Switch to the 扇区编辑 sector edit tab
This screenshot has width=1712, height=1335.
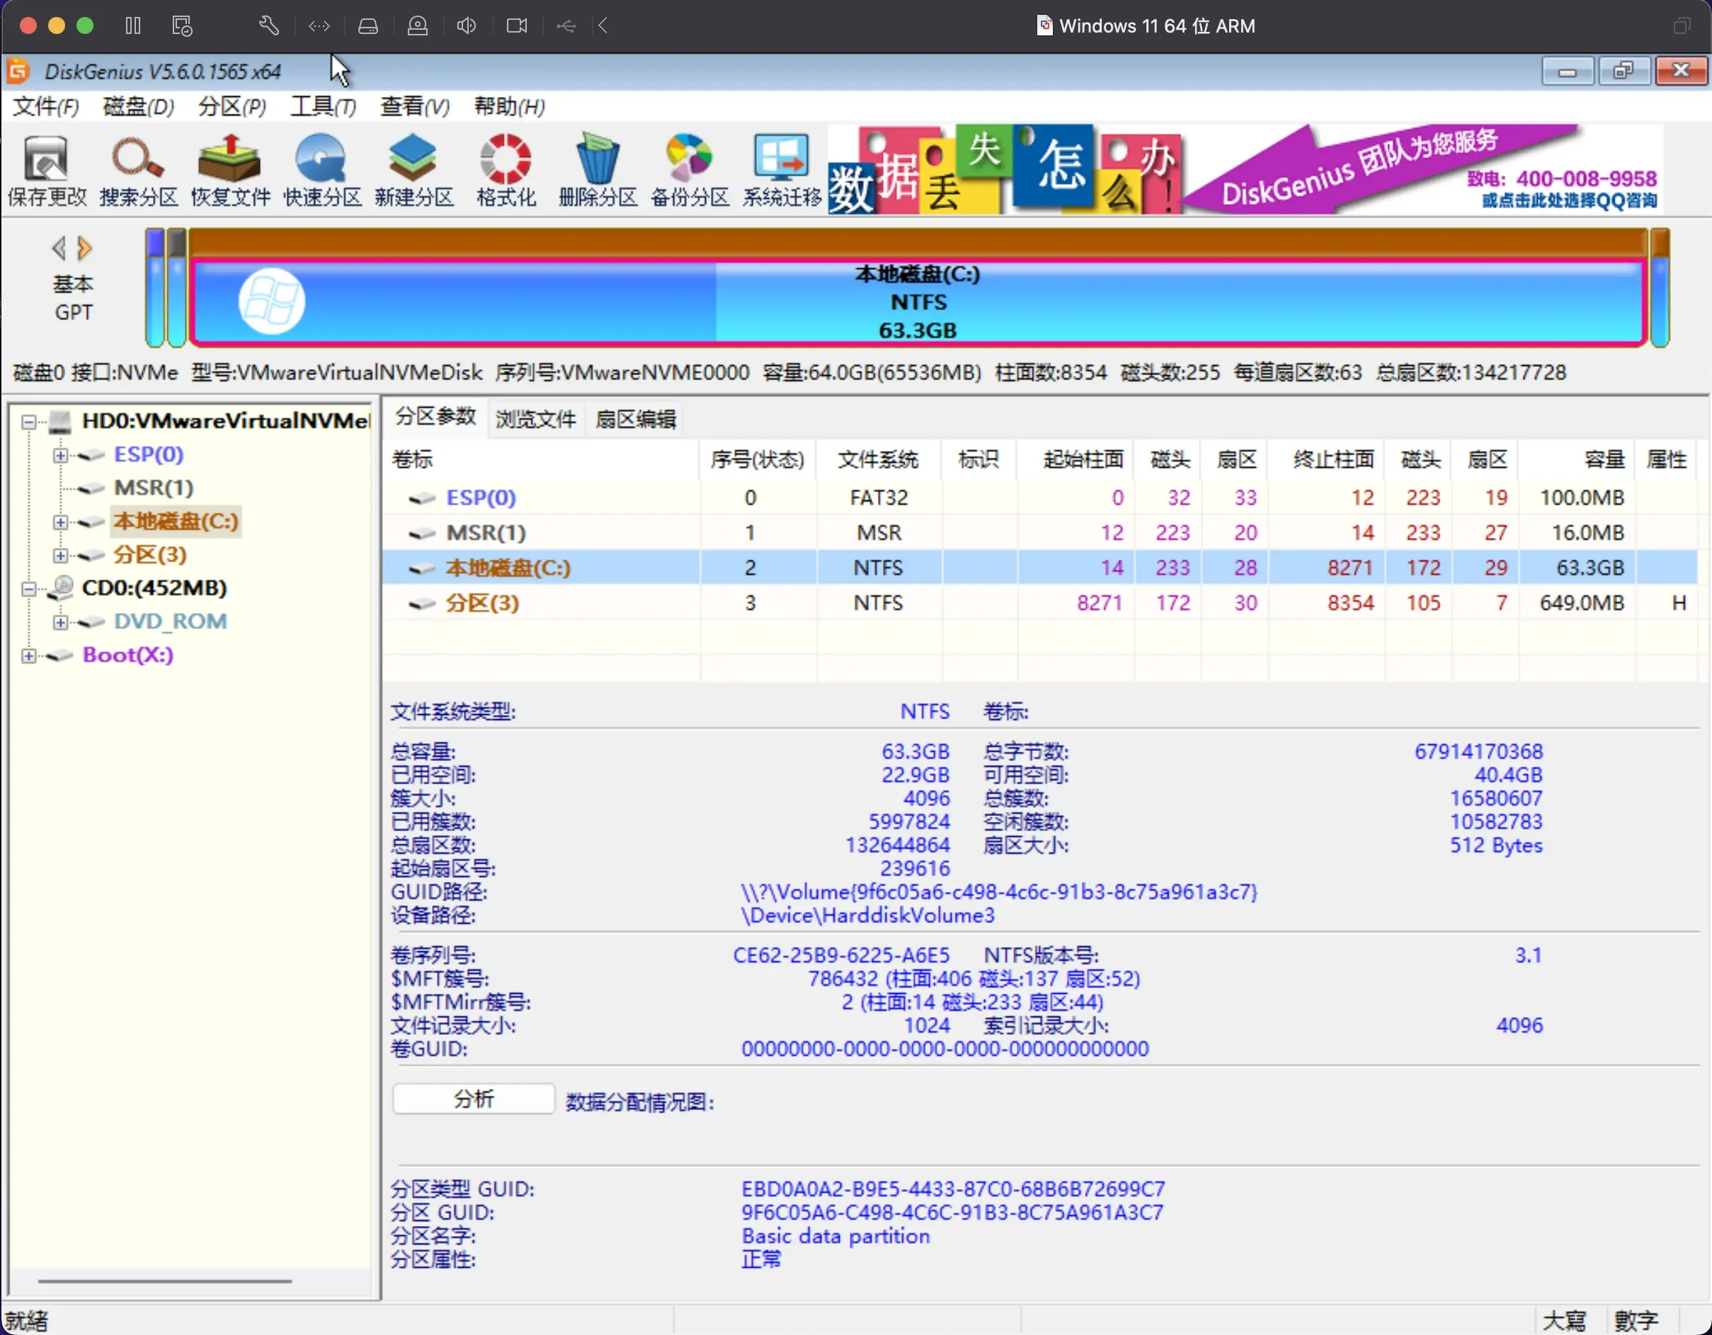click(634, 419)
